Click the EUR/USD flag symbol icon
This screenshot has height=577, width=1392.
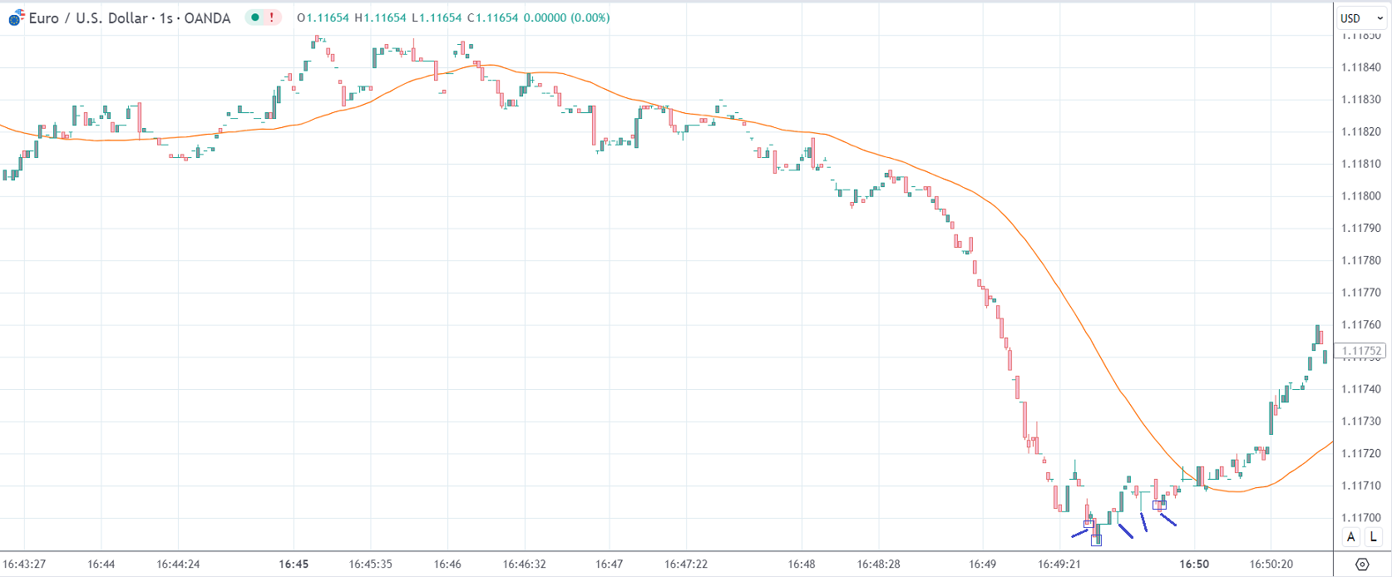(x=17, y=17)
